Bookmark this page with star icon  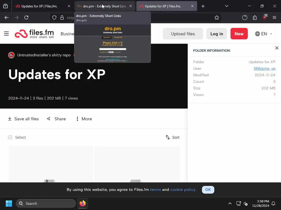point(217,17)
